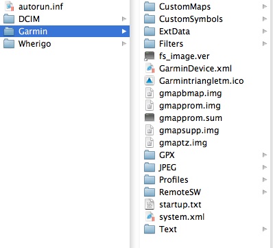Select the CustomMaps folder name
Viewport: 273px width, 248px height.
click(x=185, y=7)
